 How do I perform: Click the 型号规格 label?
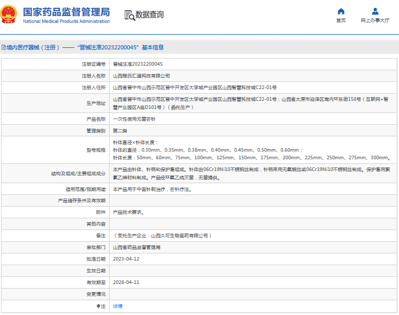click(x=96, y=150)
